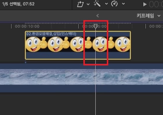Screen dimensions: 163x115
Task: Click the 00:00:10:00 timecode on the ruler
Action: pos(27,26)
